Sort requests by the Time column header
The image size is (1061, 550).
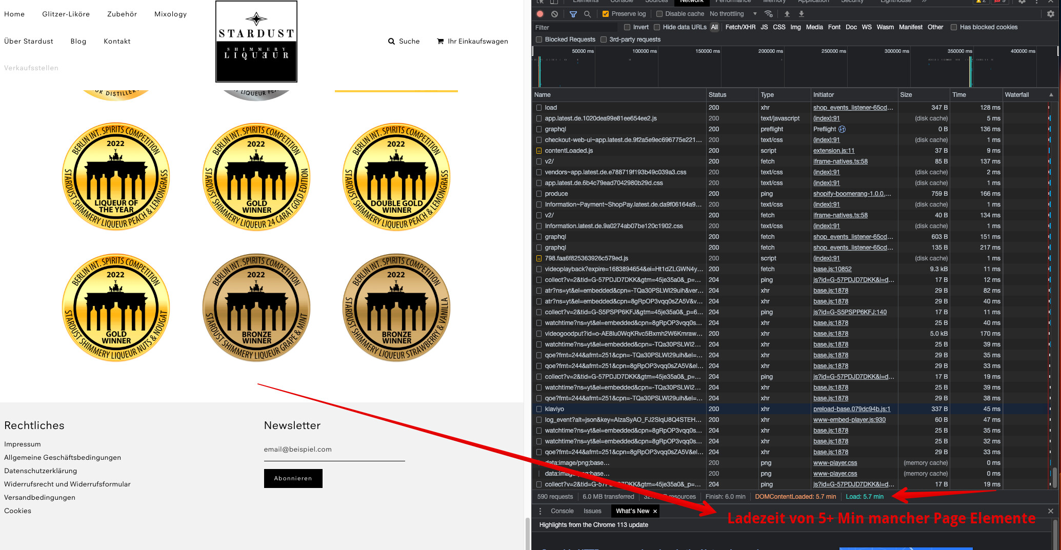pos(976,95)
